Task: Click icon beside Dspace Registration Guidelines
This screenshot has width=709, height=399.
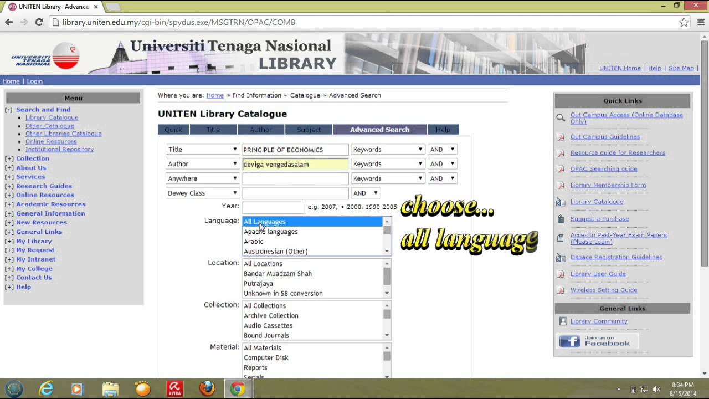Action: (561, 258)
